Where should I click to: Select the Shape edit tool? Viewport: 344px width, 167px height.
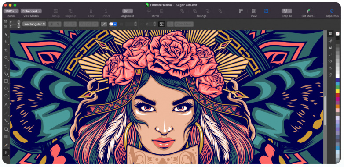click(6, 42)
